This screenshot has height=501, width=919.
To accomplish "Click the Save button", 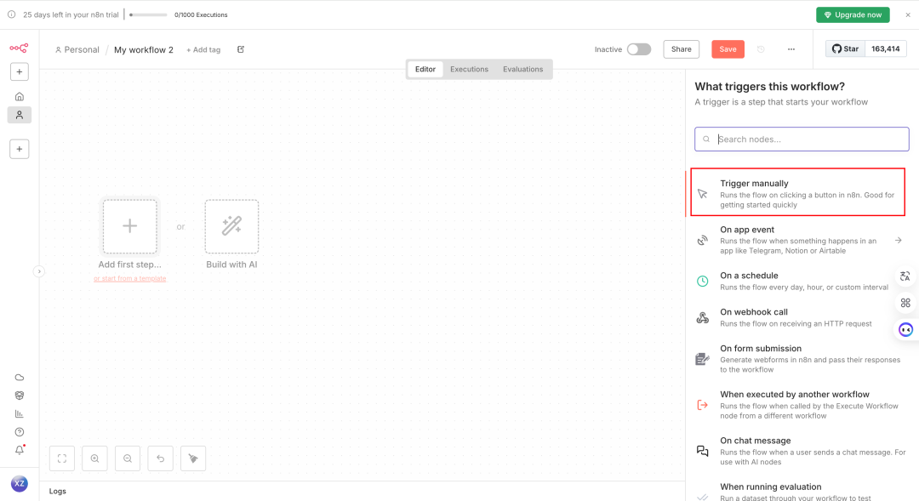I will point(728,49).
